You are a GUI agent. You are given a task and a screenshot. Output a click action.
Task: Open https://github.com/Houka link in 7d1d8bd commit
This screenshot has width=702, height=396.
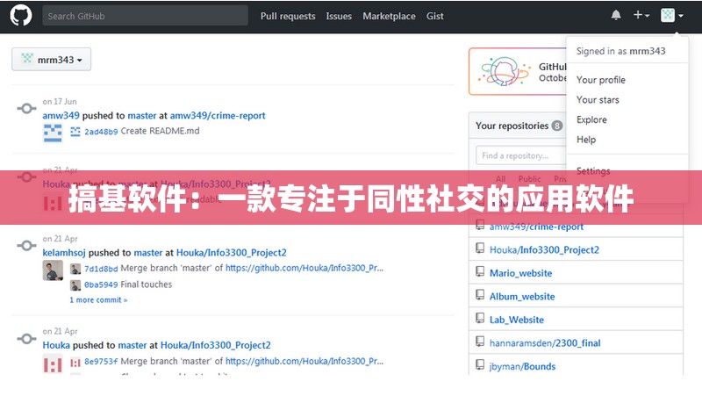coord(304,269)
